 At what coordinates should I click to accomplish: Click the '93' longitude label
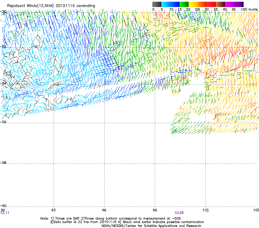click(x=54, y=210)
